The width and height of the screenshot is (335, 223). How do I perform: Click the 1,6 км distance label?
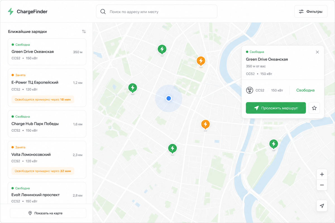78,124
